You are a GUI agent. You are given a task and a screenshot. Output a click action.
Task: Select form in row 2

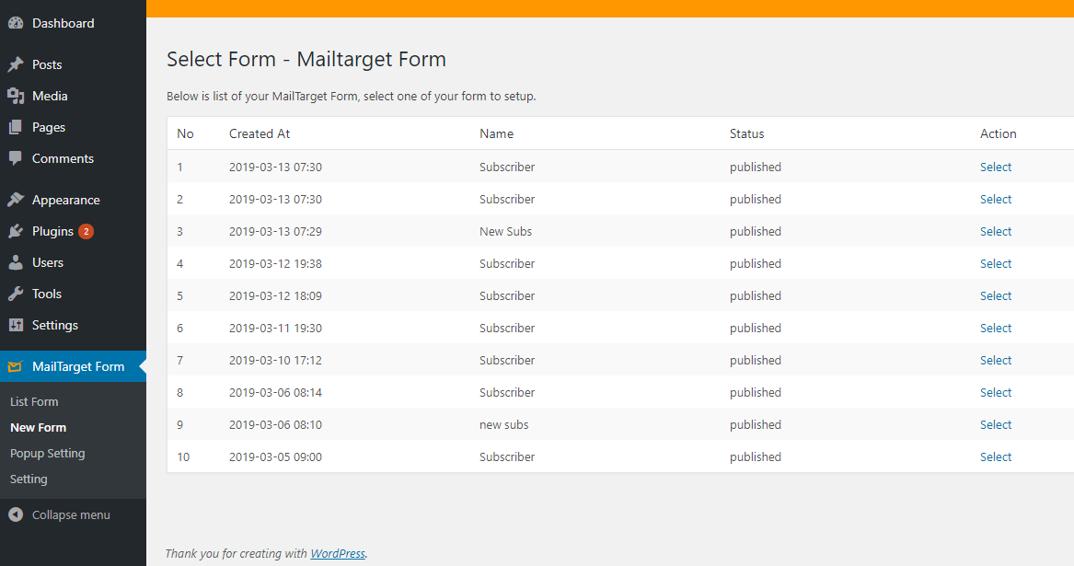pos(995,200)
